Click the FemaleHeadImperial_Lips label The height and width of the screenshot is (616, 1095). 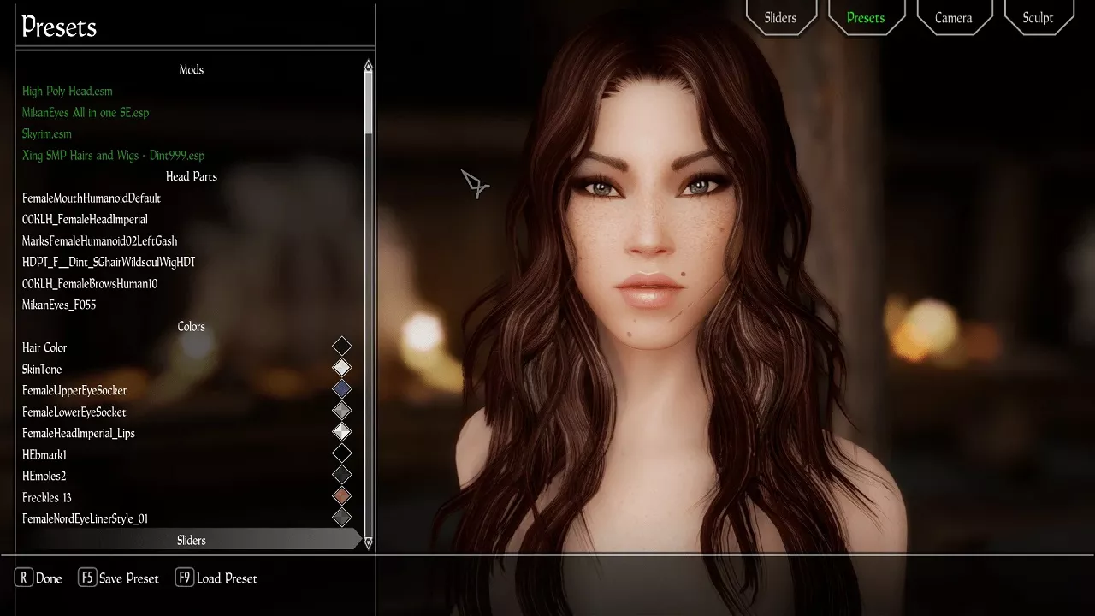click(79, 433)
